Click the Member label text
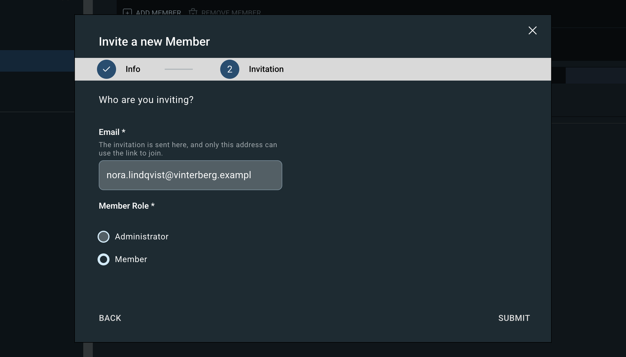626x357 pixels. click(x=131, y=259)
